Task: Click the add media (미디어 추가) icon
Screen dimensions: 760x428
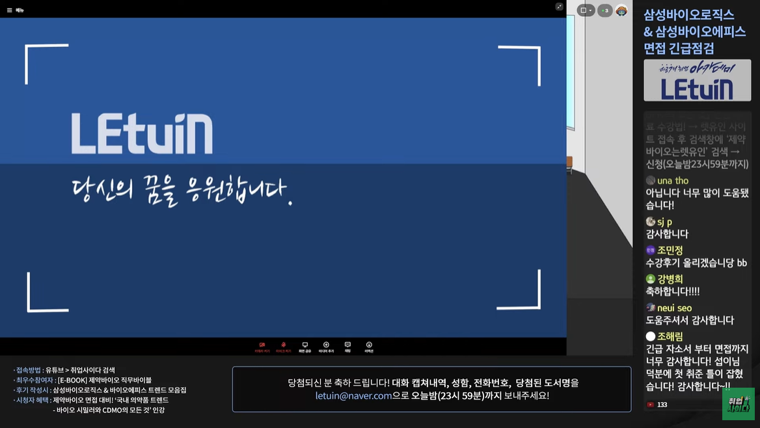Action: click(x=326, y=345)
